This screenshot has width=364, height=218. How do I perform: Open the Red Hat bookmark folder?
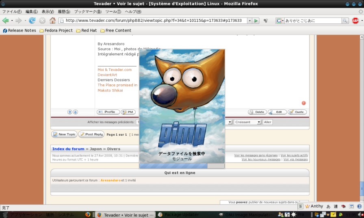pyautogui.click(x=87, y=30)
